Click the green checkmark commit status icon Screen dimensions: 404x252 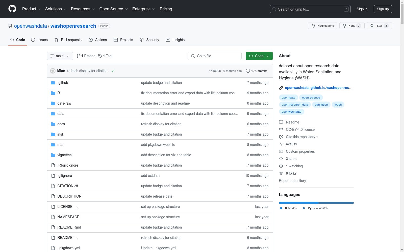point(113,71)
